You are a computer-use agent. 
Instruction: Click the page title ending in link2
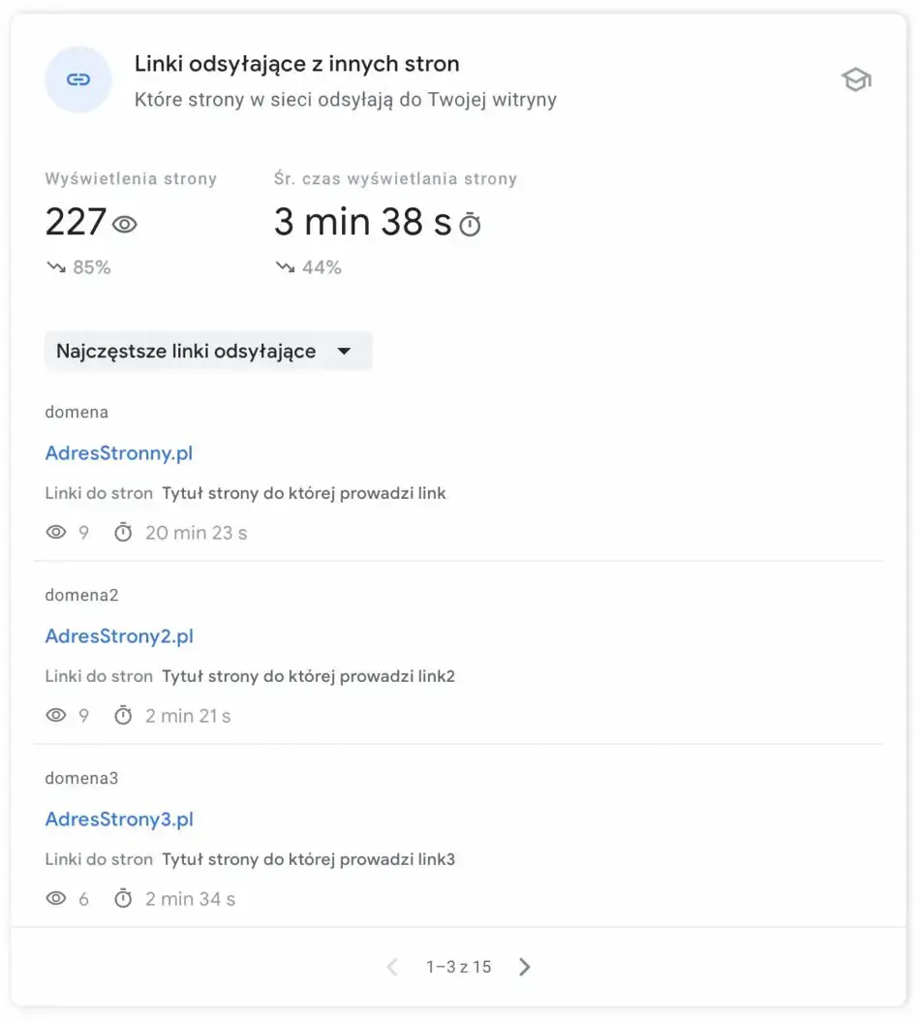point(308,676)
